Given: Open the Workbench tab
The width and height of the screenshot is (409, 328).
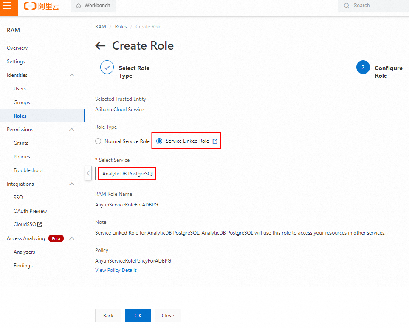Looking at the screenshot, I should coord(93,6).
